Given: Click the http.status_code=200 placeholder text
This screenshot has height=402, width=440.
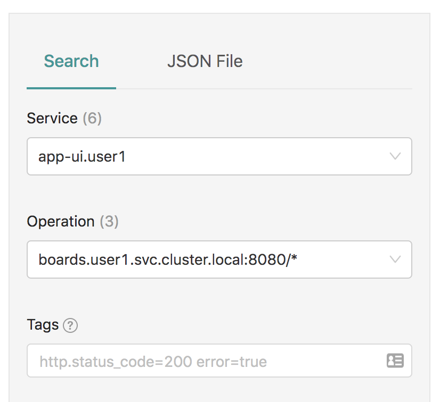Looking at the screenshot, I should [x=116, y=362].
